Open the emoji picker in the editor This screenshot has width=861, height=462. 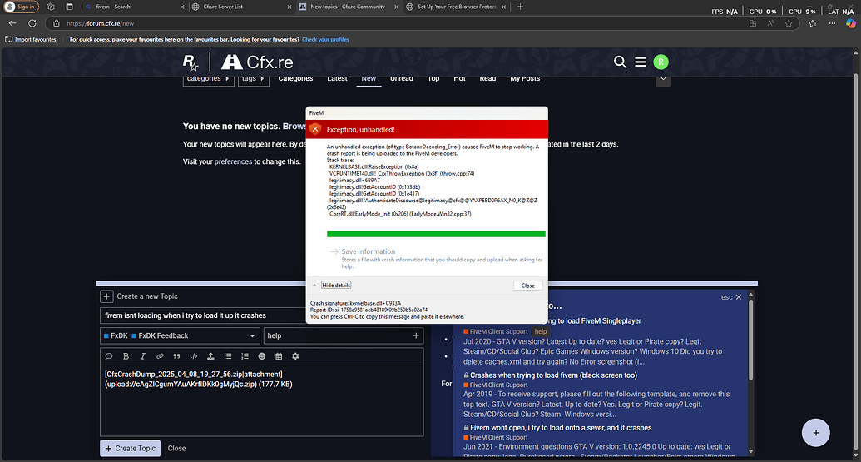pos(261,356)
